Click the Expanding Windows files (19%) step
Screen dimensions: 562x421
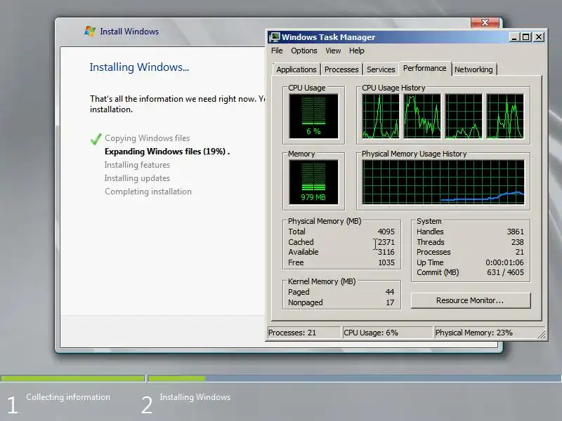tap(167, 152)
